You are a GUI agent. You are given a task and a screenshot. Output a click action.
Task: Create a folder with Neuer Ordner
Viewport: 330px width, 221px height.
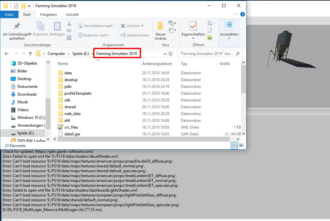pos(160,31)
